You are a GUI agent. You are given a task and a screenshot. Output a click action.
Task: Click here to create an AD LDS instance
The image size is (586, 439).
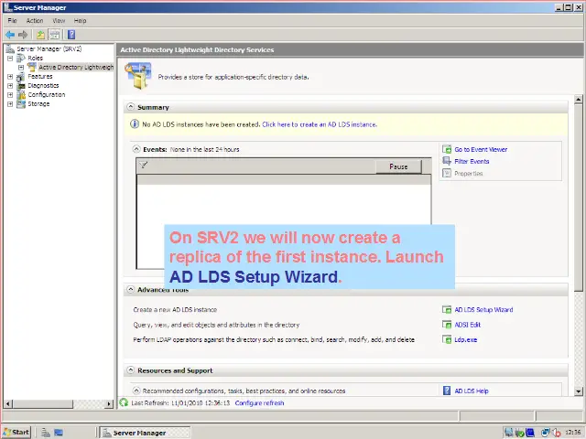point(320,124)
